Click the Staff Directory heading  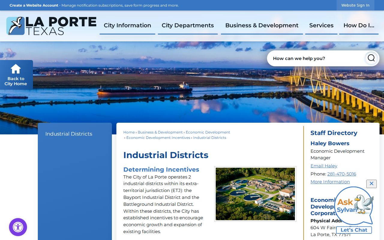click(334, 133)
